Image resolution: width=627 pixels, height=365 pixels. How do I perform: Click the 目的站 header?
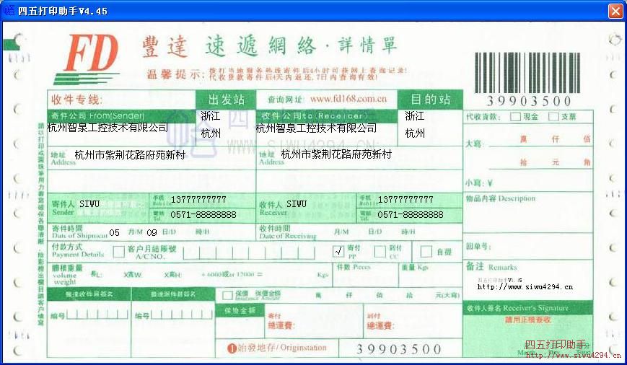pyautogui.click(x=431, y=100)
